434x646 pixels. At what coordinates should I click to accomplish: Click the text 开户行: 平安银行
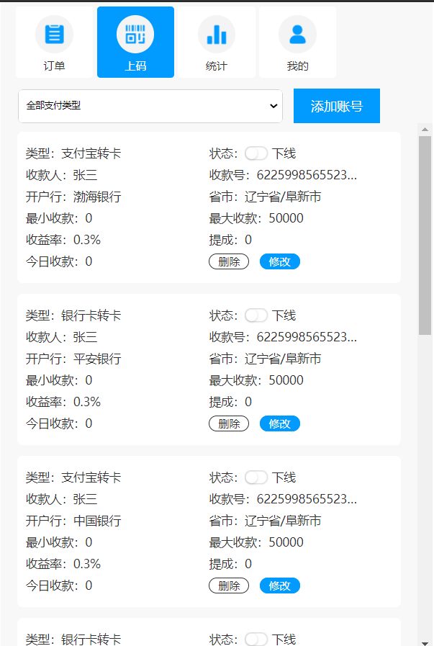[x=73, y=359]
